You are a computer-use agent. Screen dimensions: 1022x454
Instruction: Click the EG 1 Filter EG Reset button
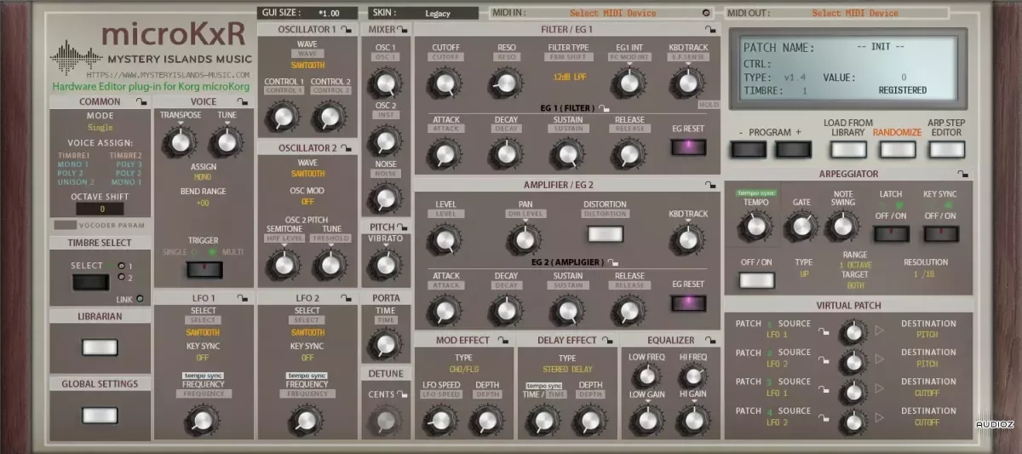point(689,147)
